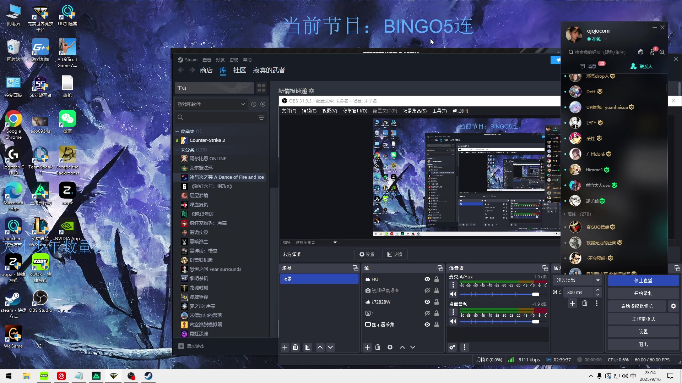Move source down arrow in Sources panel
The width and height of the screenshot is (682, 383).
pos(412,347)
